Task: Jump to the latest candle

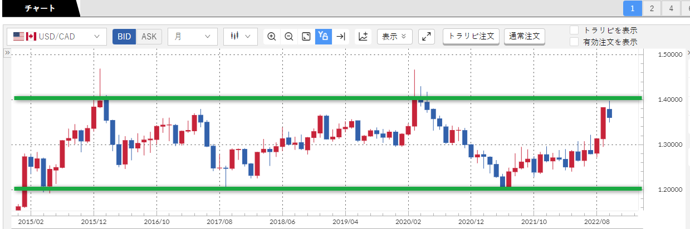Action: pos(341,37)
